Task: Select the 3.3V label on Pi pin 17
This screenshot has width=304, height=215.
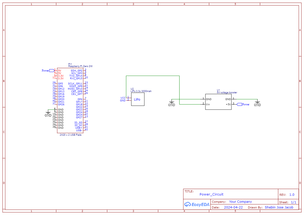Action: click(x=61, y=78)
